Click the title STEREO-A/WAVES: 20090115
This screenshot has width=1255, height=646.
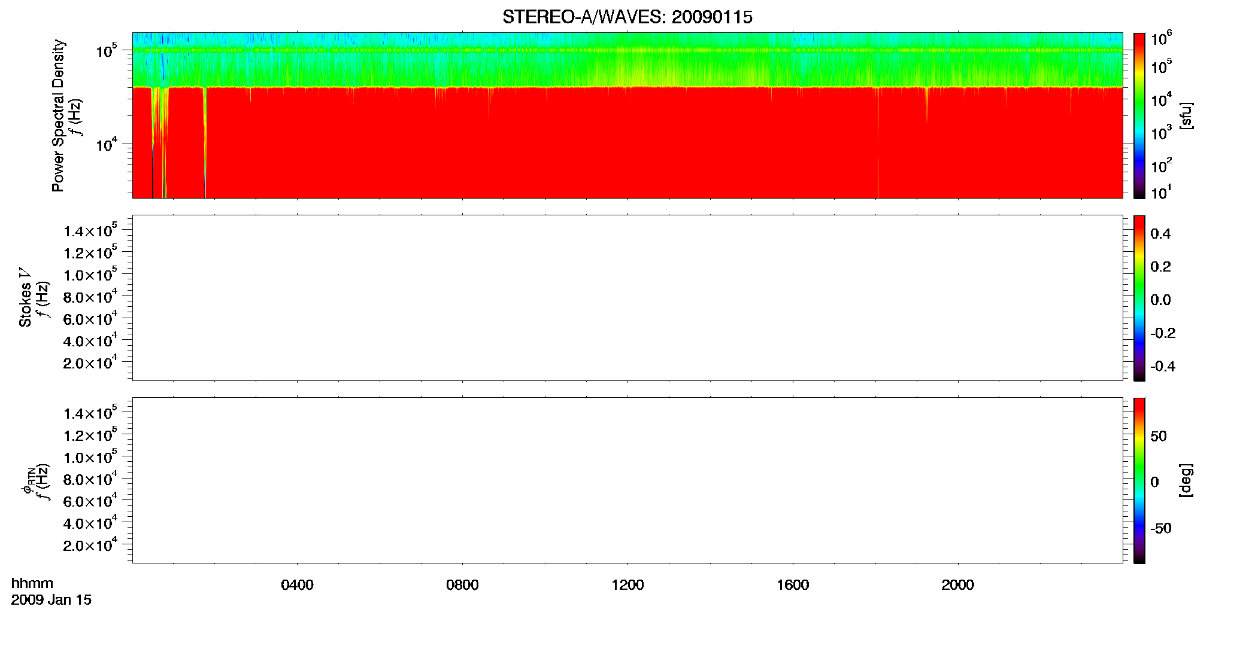coord(627,17)
